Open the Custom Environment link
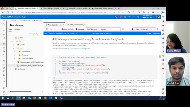This screenshot has width=190, height=107. point(79,45)
